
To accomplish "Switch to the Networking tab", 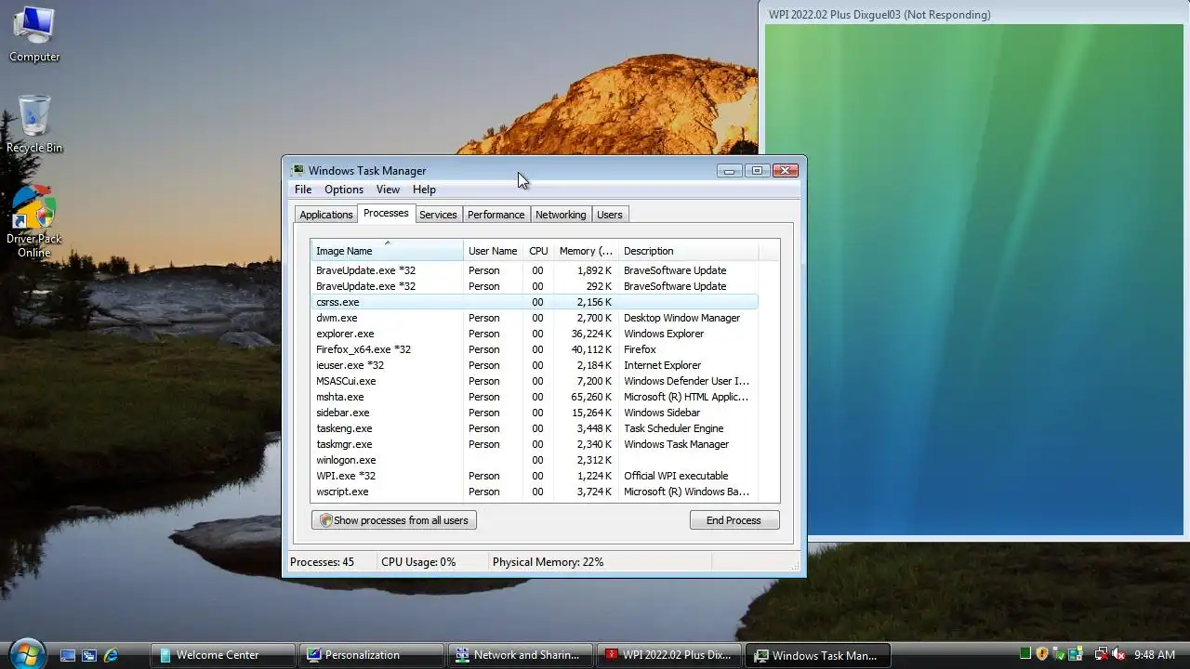I will (561, 215).
